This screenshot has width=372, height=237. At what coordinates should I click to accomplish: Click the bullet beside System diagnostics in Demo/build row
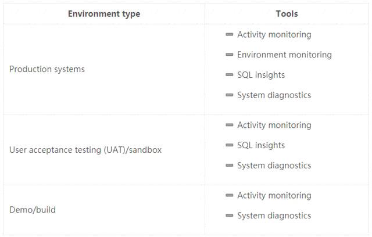coord(229,216)
